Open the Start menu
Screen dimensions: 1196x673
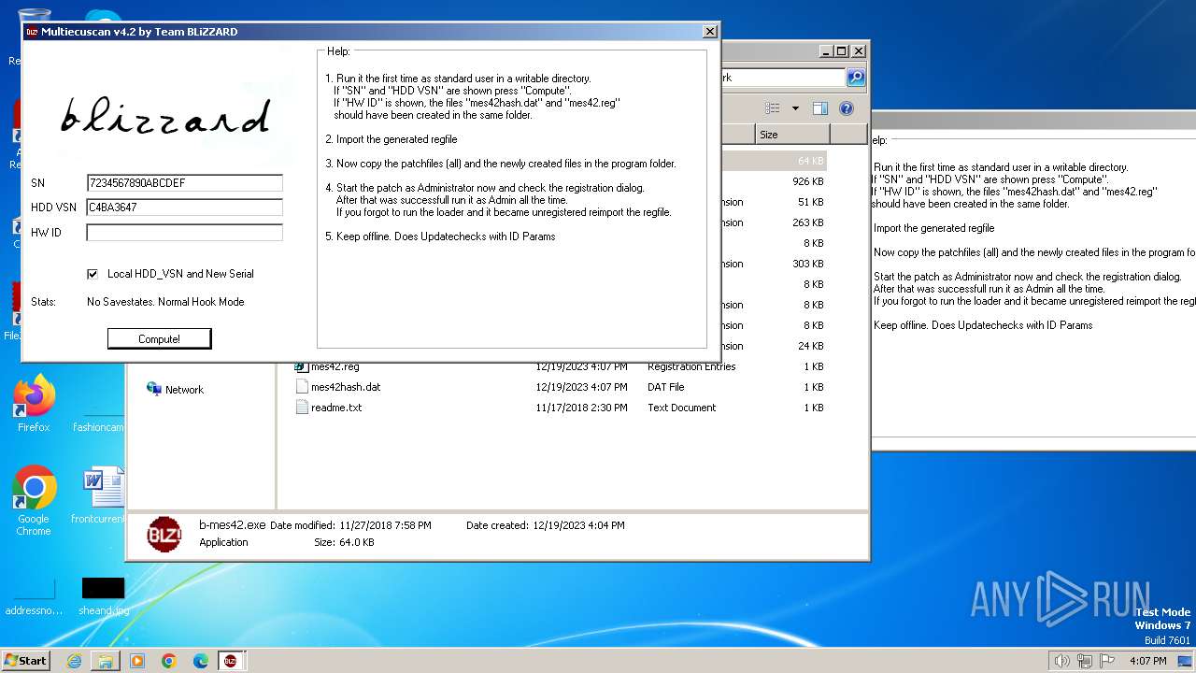[x=26, y=660]
